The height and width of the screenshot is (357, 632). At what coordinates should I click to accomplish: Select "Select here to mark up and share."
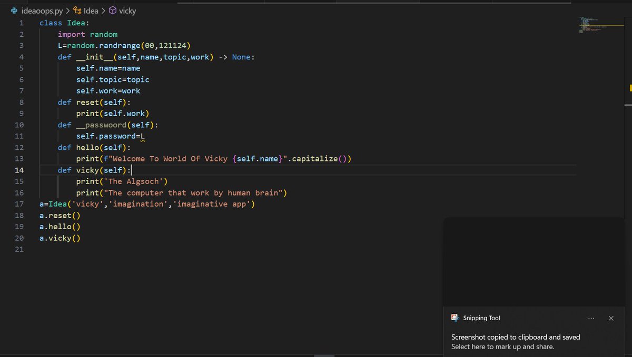502,346
